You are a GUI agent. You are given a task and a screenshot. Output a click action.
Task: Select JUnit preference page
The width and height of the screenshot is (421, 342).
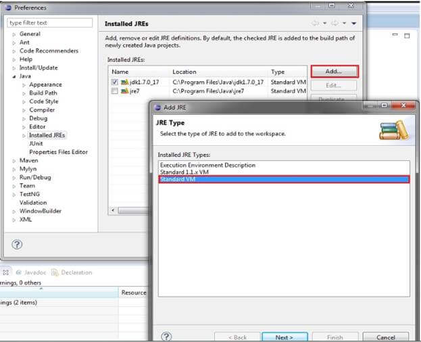click(36, 143)
